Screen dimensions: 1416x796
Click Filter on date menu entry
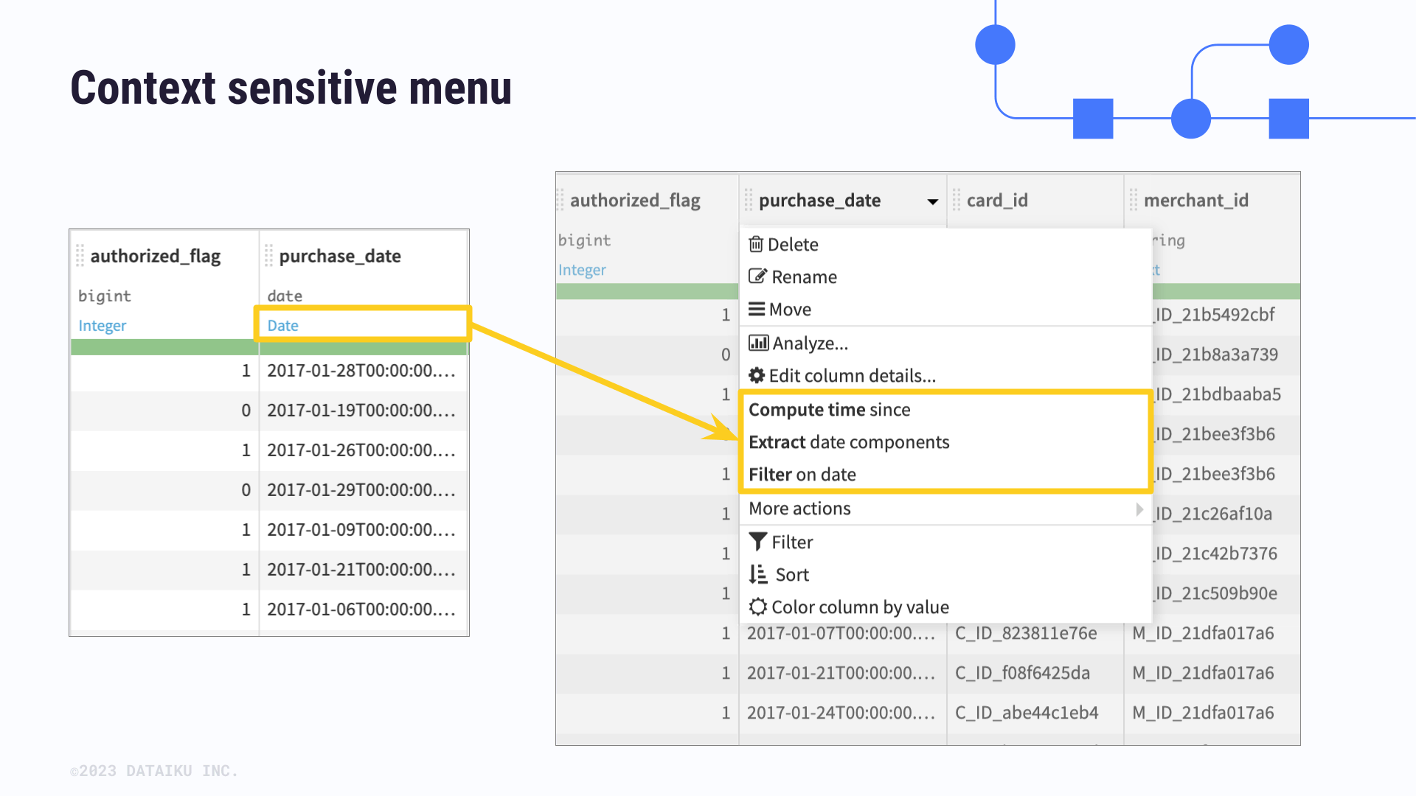802,474
